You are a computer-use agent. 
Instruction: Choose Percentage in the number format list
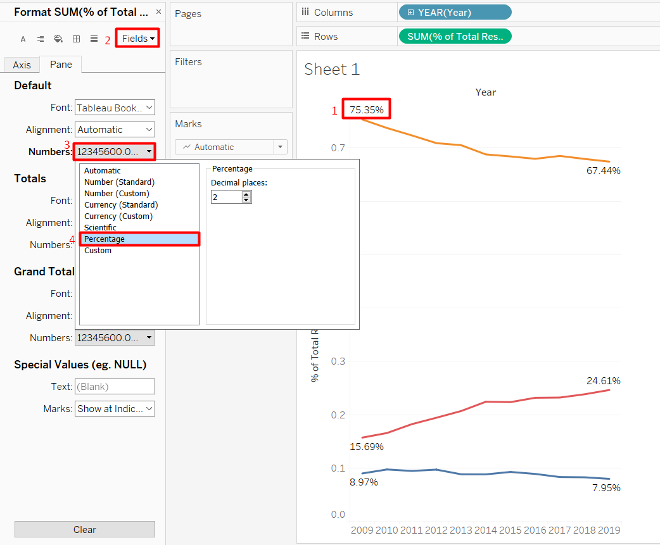pyautogui.click(x=139, y=239)
